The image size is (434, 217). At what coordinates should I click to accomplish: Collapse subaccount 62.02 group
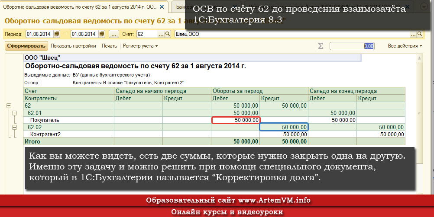tap(14, 127)
